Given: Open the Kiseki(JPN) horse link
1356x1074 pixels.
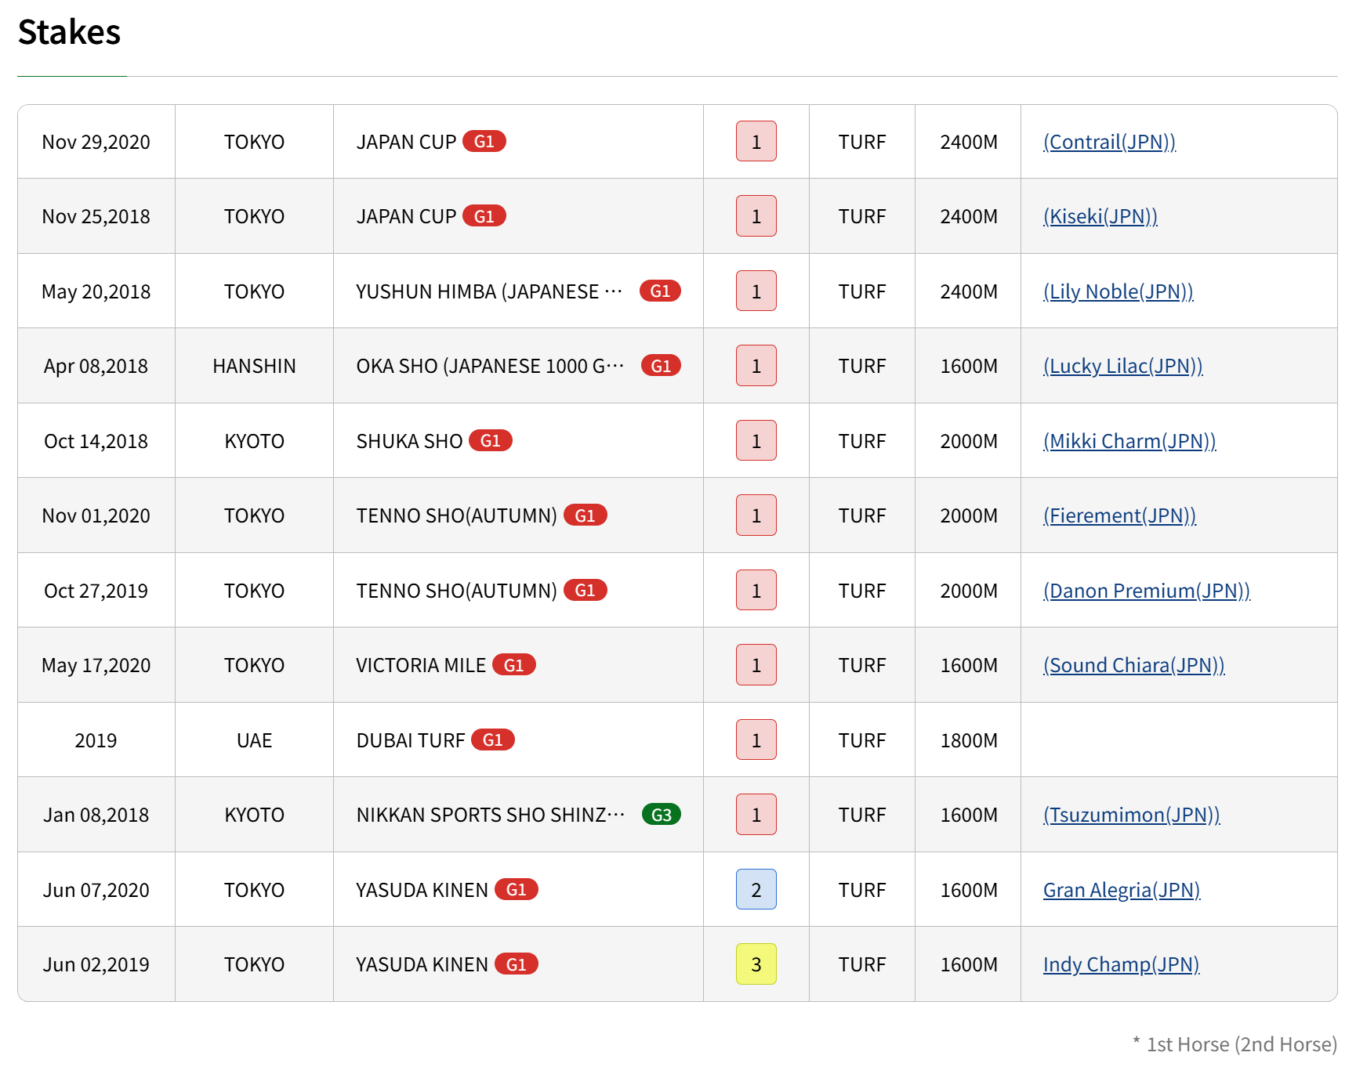Looking at the screenshot, I should 1100,216.
